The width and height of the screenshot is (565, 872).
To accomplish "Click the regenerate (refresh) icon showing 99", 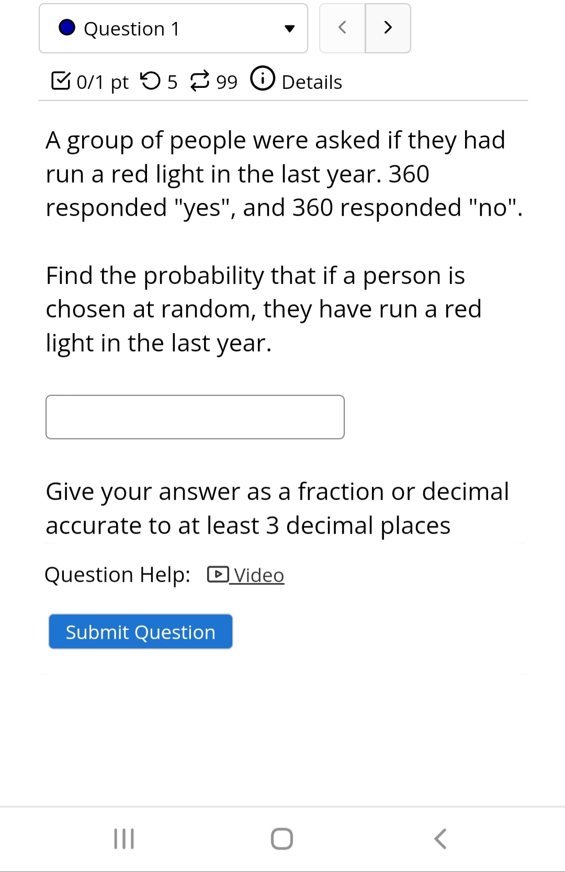I will [x=201, y=81].
